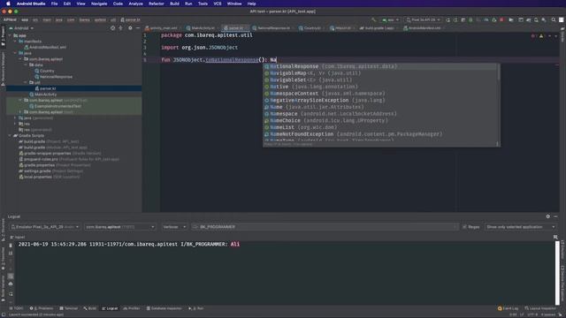566x318 pixels.
Task: Select NegativeArraySizeException suggestion
Action: 379,100
